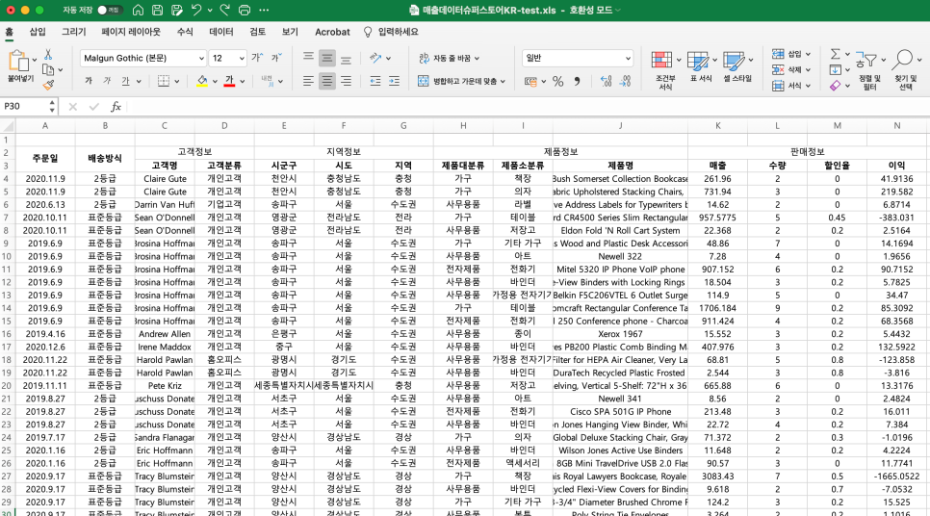Viewport: 930px width, 516px height.
Task: Click the percent style icon
Action: [x=557, y=81]
